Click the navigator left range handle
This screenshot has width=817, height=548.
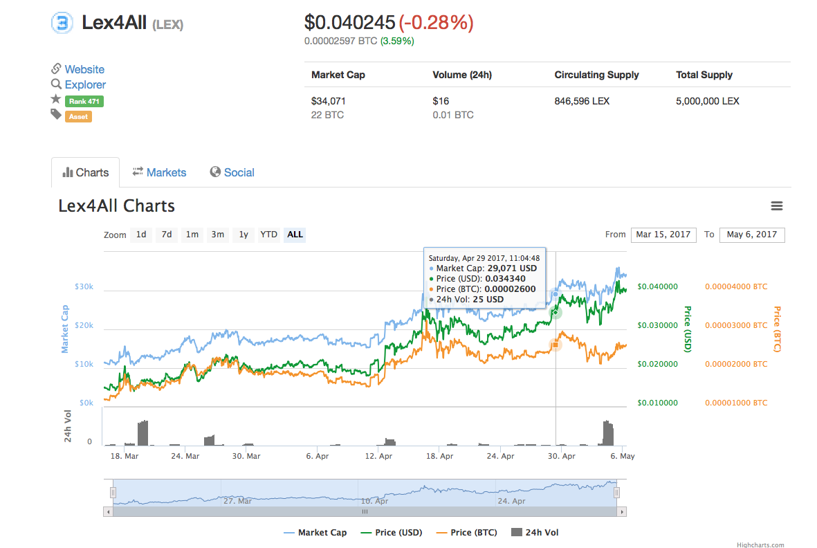pyautogui.click(x=113, y=492)
